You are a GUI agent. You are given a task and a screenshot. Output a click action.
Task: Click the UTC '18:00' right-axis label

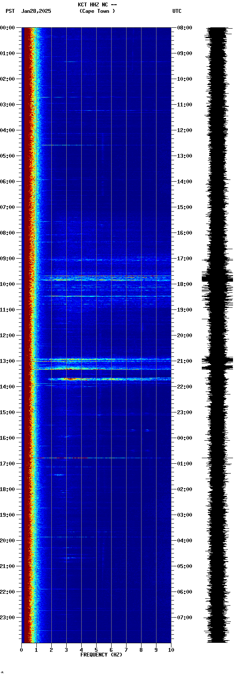click(185, 284)
